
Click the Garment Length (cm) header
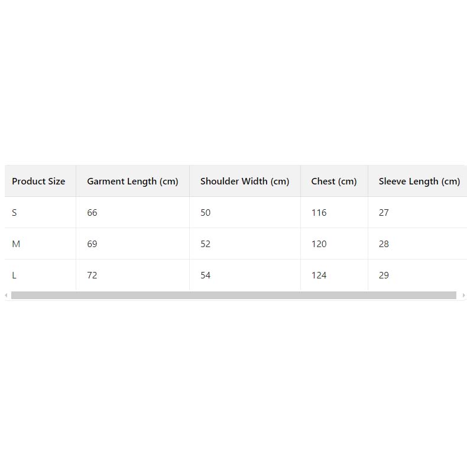[x=132, y=181]
